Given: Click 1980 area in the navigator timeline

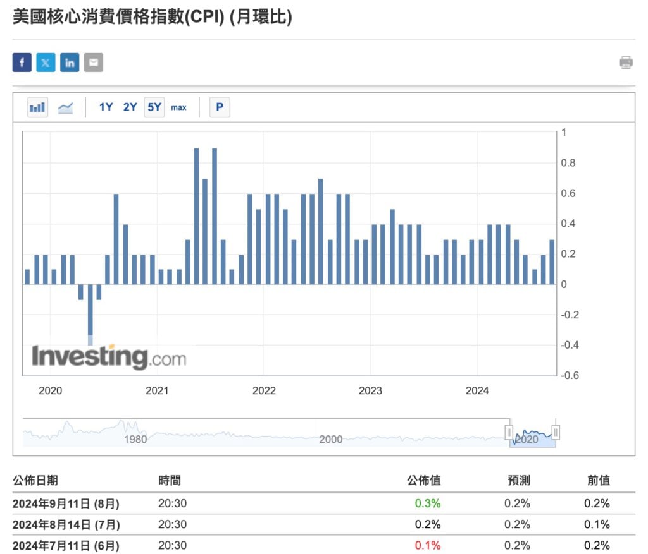Looking at the screenshot, I should [135, 439].
